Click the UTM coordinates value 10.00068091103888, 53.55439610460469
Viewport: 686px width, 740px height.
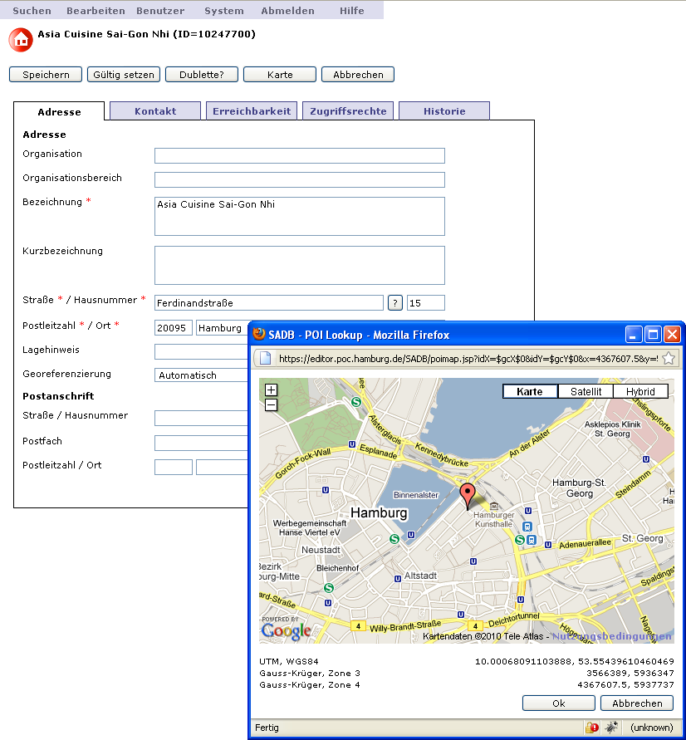[574, 661]
